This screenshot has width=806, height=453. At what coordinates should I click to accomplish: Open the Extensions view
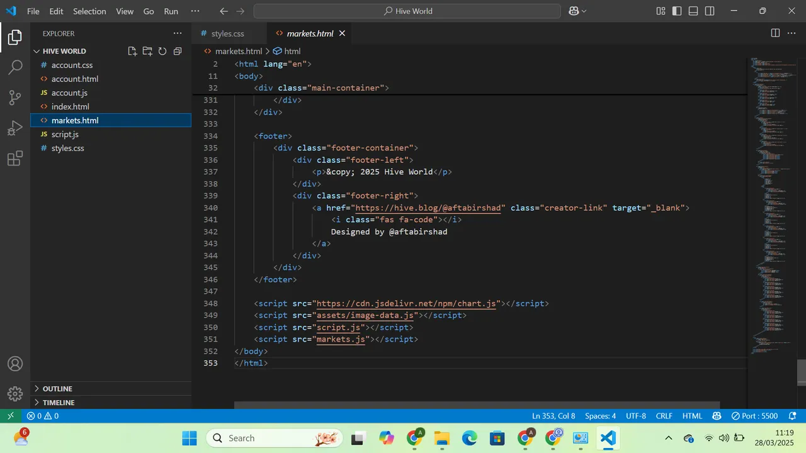click(15, 159)
